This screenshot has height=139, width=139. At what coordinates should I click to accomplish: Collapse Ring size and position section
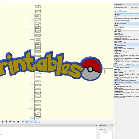[x=115, y=67]
